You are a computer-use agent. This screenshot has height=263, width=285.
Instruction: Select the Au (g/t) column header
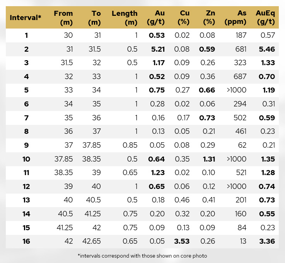coord(157,18)
